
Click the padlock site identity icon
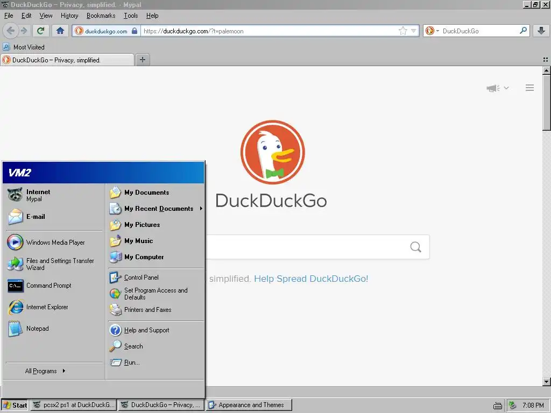coord(135,31)
